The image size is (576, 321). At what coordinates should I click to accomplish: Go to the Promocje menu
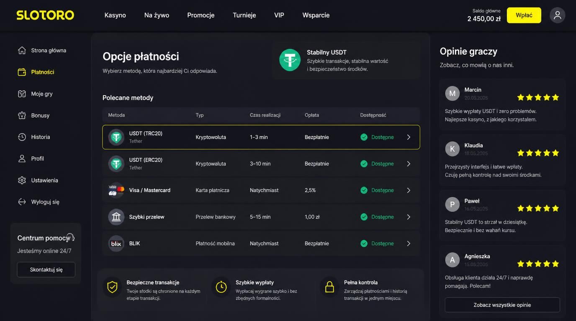coord(201,15)
